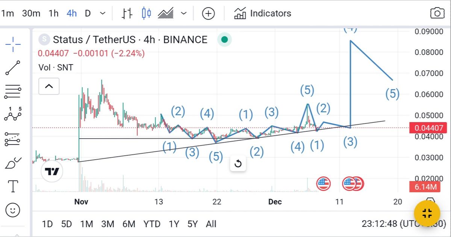The height and width of the screenshot is (237, 451).
Task: Choose the bars chart style icon
Action: click(x=127, y=14)
